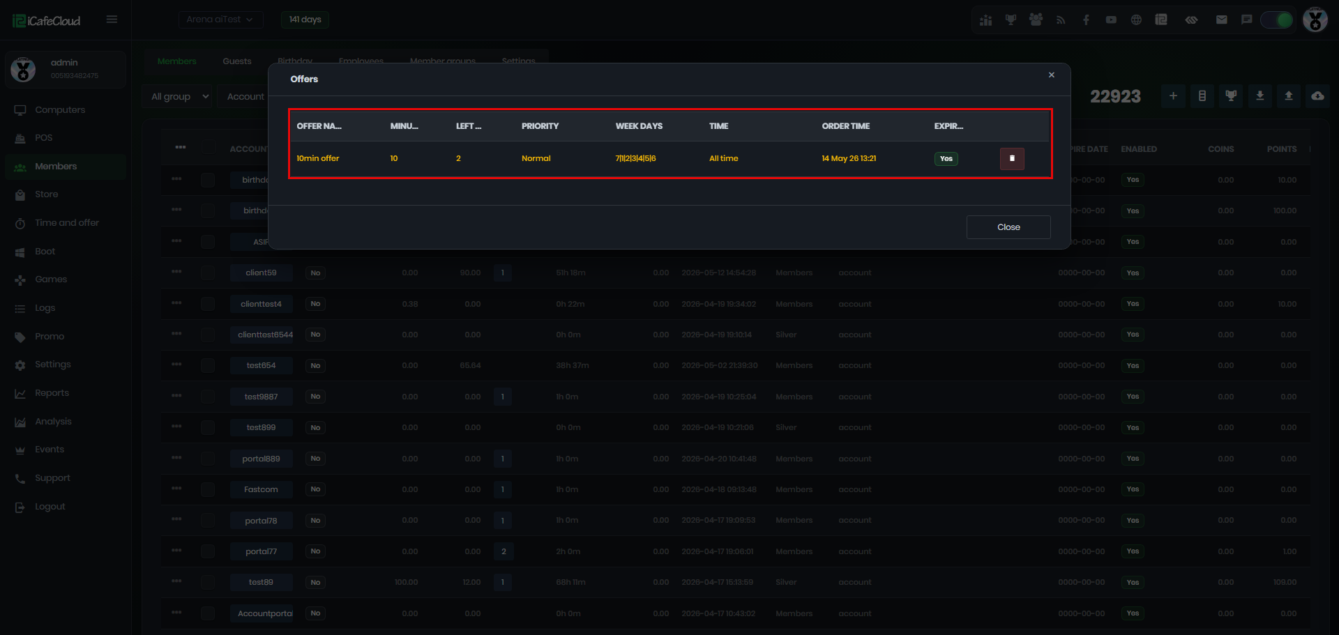Open the trophy icon in the top bar
The width and height of the screenshot is (1339, 635).
1011,20
